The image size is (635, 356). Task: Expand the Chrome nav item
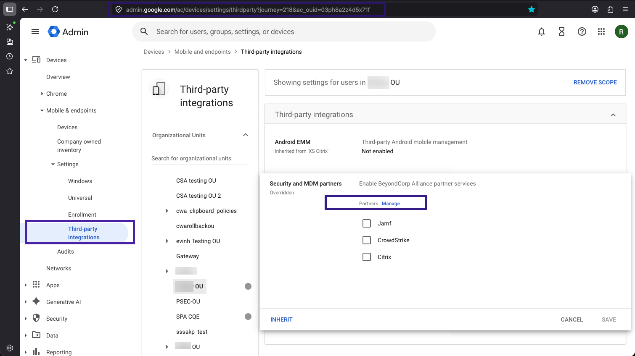42,94
